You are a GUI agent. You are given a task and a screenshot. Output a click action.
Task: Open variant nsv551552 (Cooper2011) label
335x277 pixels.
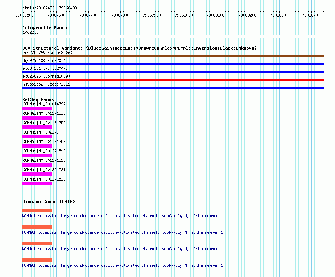point(47,84)
